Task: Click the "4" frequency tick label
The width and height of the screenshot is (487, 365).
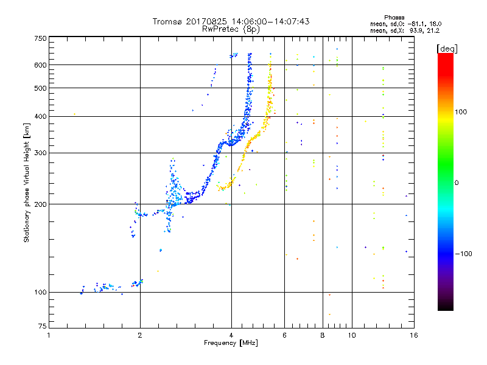Action: click(231, 335)
